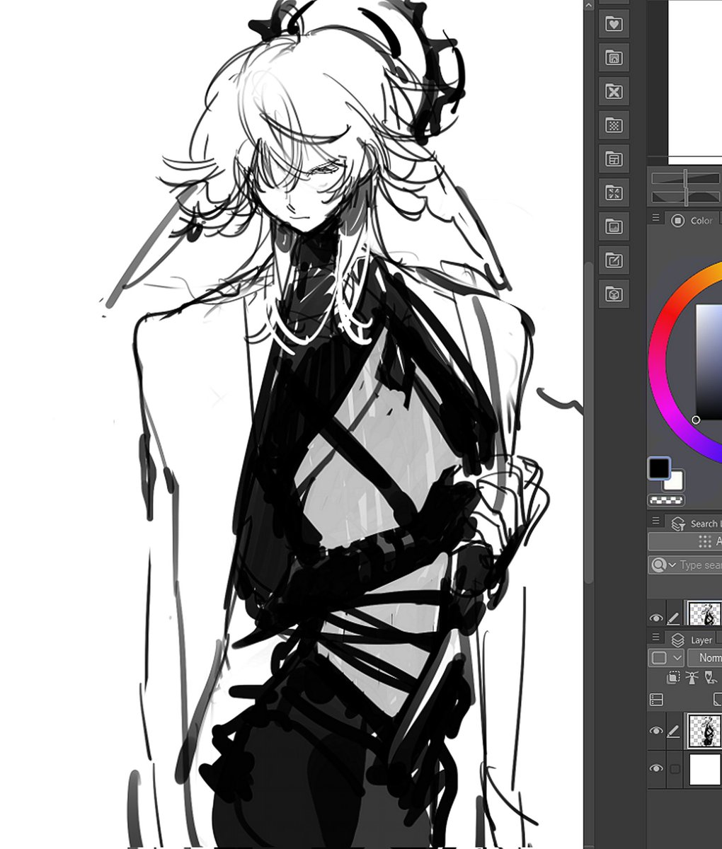Image resolution: width=722 pixels, height=849 pixels.
Task: Tick the checkbox on the Paper layer row
Action: (675, 768)
